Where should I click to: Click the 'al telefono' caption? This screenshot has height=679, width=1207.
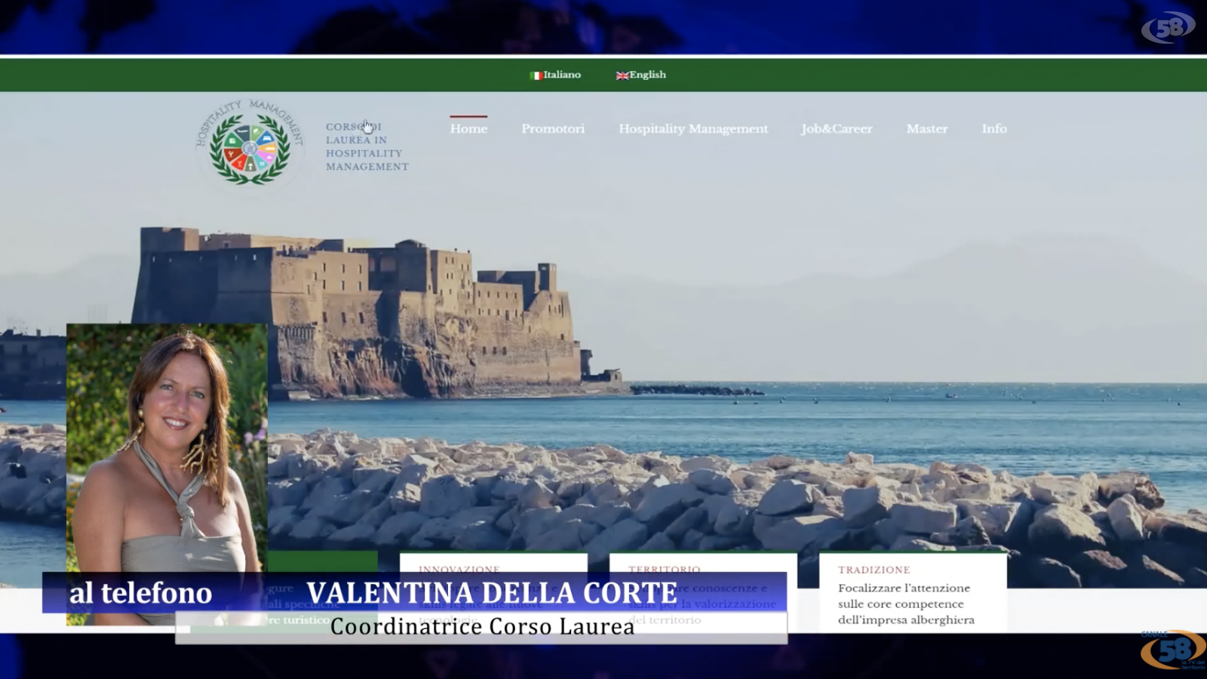[x=140, y=593]
